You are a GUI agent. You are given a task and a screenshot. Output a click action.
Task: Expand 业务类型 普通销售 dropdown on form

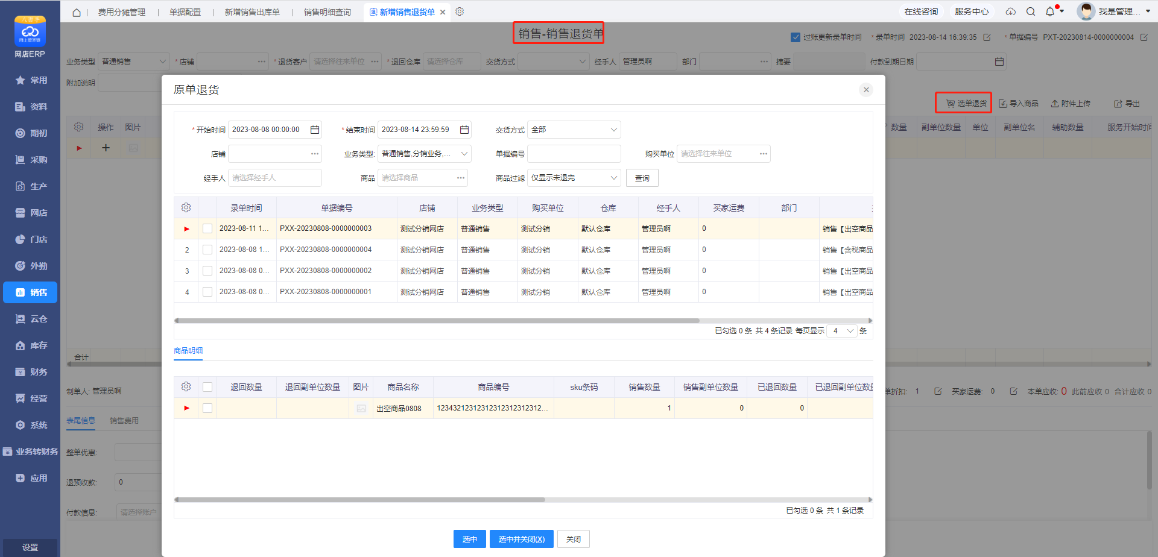(x=162, y=61)
